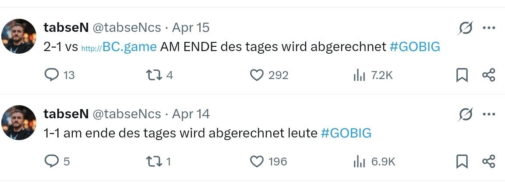Open #GOBIG hashtag in Apr 14 tweet
The image size is (505, 189).
[346, 133]
